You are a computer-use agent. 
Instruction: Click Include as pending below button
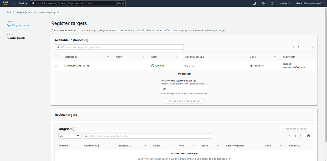click(x=184, y=101)
